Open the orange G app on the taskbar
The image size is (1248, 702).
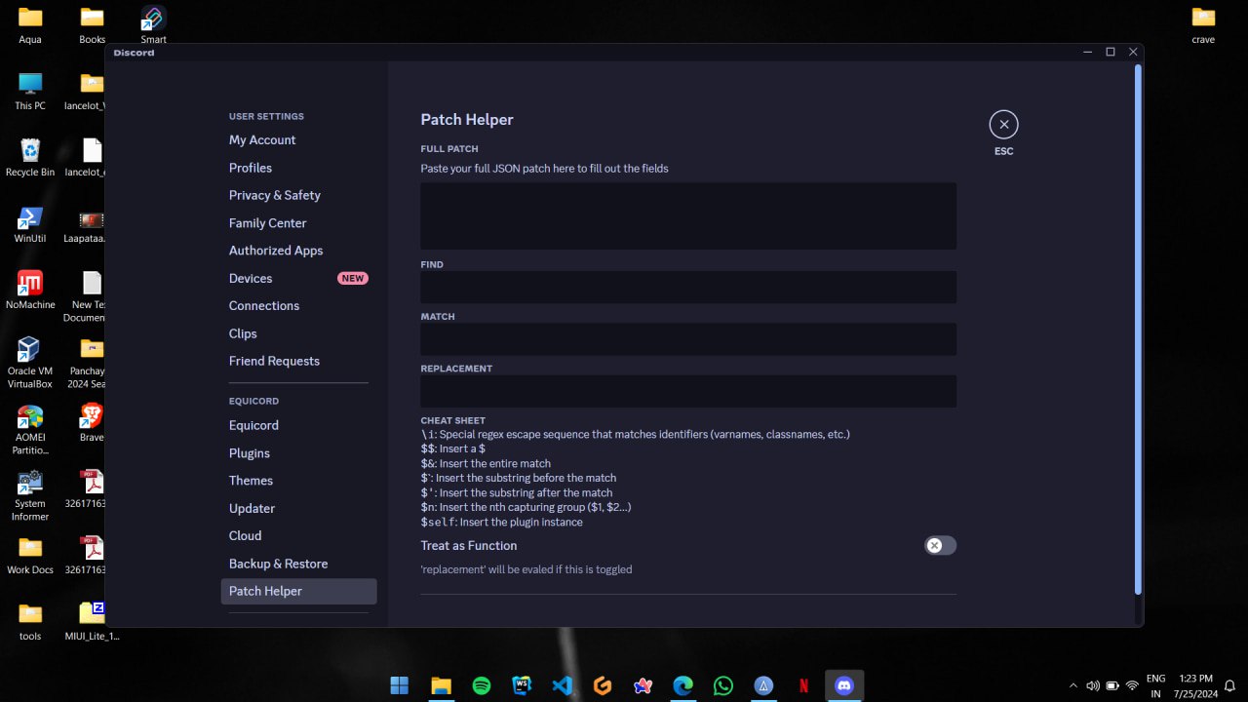click(x=603, y=685)
